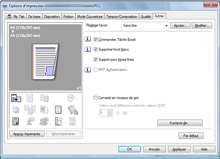The width and height of the screenshot is (220, 159).
Task: Click the Infos imprimante button
Action: click(63, 134)
